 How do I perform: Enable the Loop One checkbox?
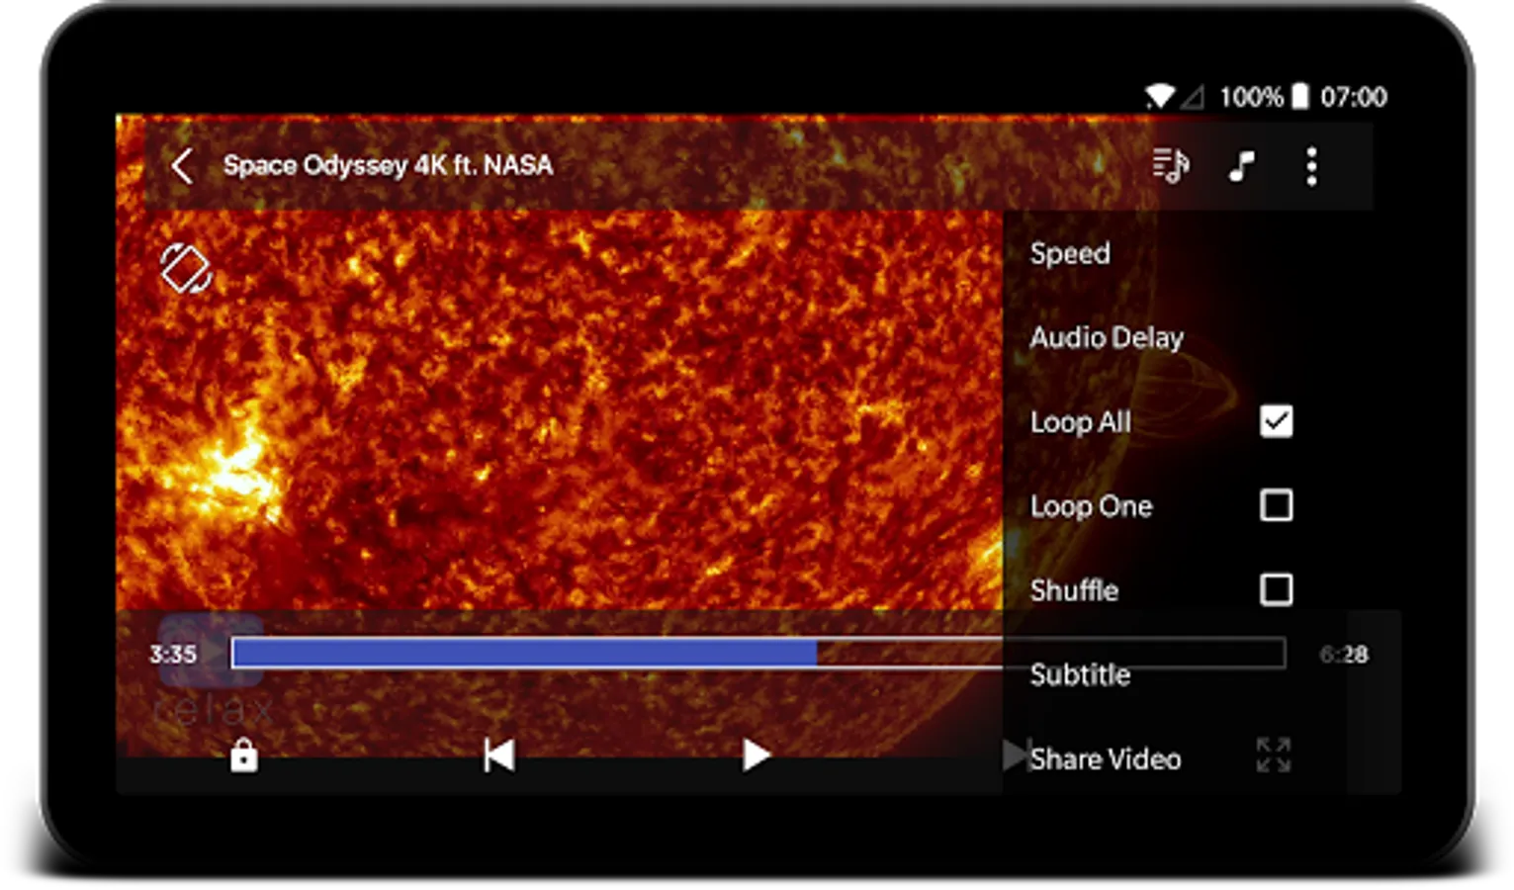point(1276,505)
